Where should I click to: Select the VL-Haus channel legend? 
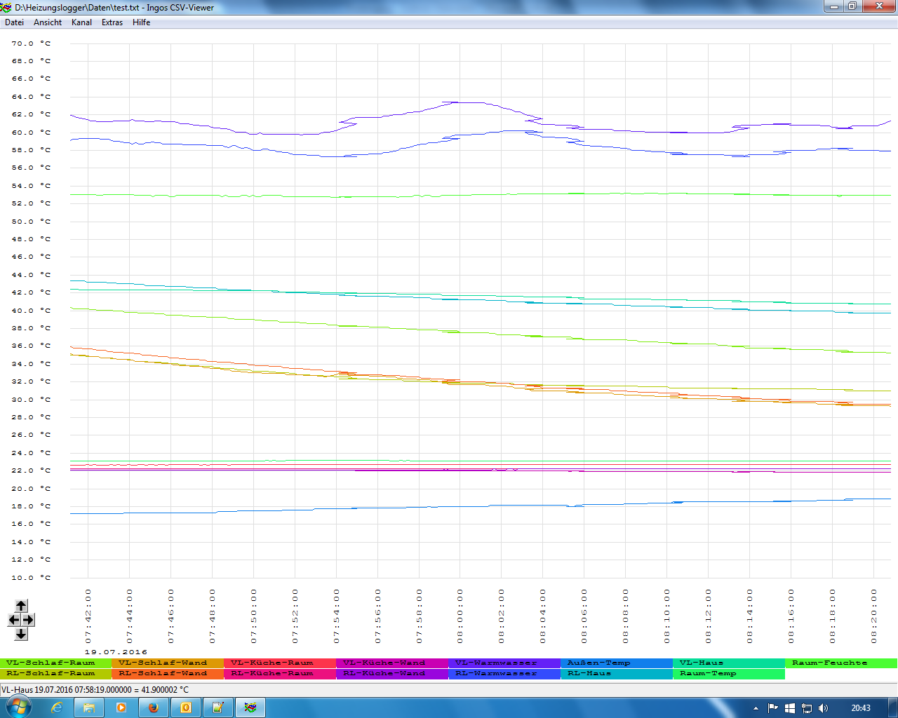click(x=730, y=663)
